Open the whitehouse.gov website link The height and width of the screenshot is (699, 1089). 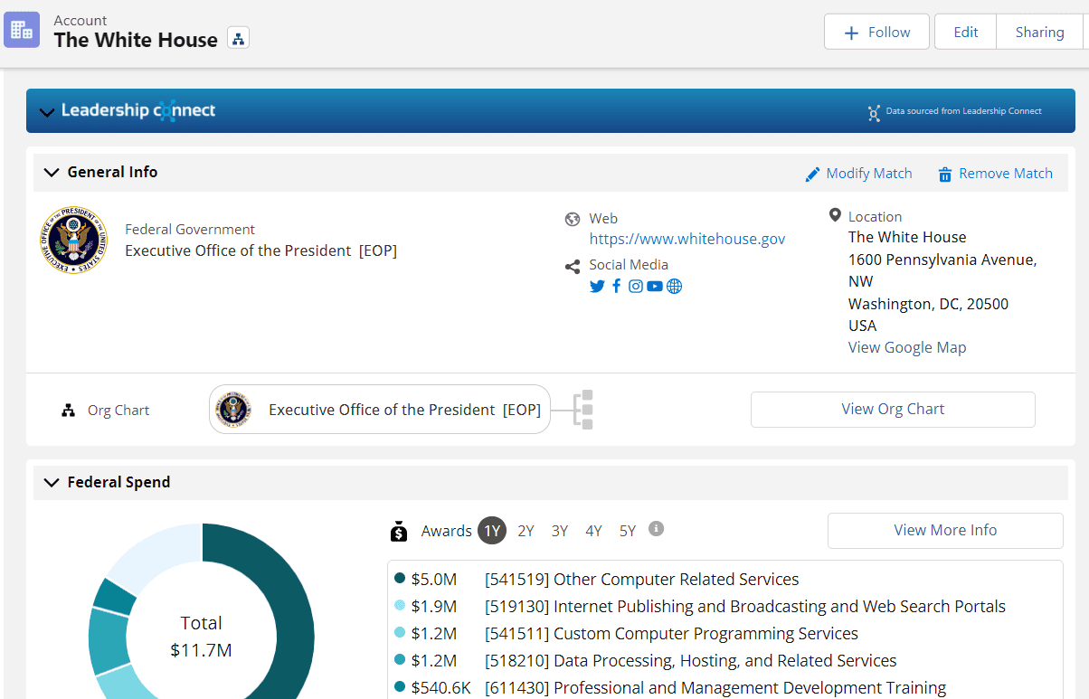[x=687, y=239]
